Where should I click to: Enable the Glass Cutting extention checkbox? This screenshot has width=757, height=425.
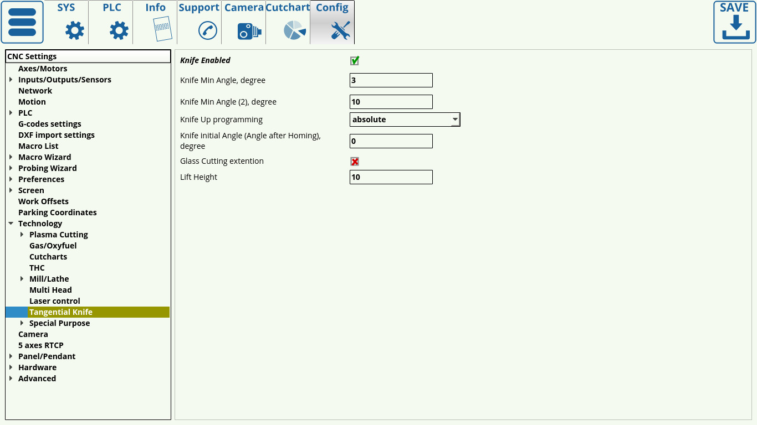[355, 162]
